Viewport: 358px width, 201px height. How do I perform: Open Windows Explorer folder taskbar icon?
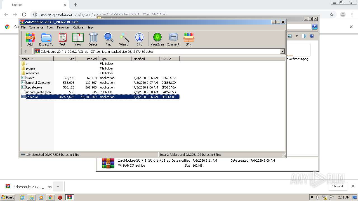[x=32, y=197]
